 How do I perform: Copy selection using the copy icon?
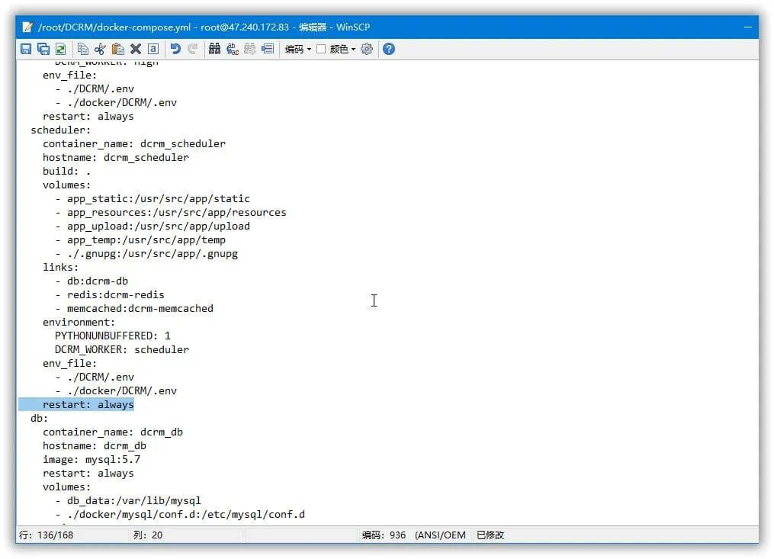[x=83, y=49]
